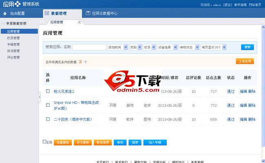265x163 pixels.
Task: Click the 数据管理 tab icon
Action: (x=47, y=13)
